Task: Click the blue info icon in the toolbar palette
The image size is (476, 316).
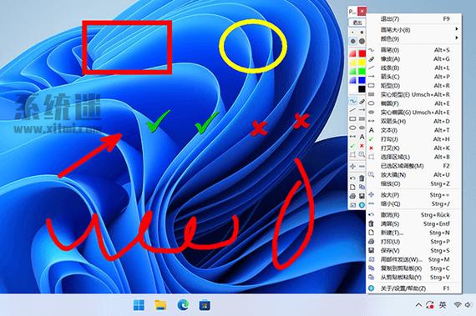Action: click(362, 205)
